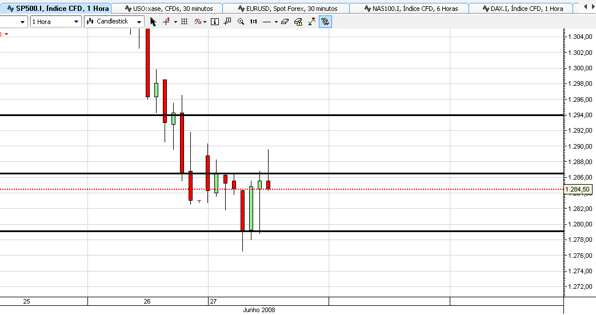Screen dimensions: 596x315
Task: Select the line drawing tool
Action: (267, 22)
